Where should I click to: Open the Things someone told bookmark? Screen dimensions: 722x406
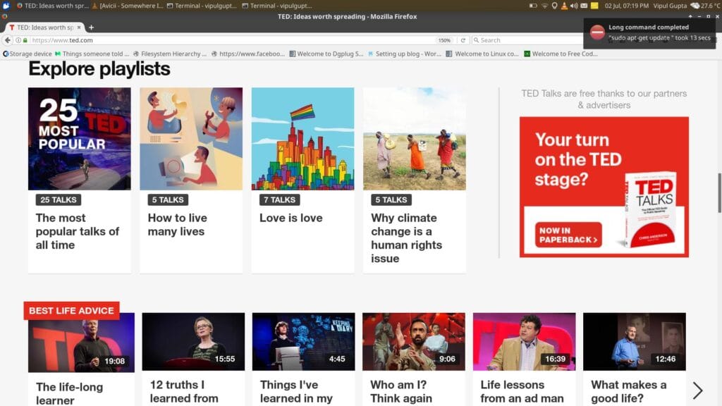92,54
